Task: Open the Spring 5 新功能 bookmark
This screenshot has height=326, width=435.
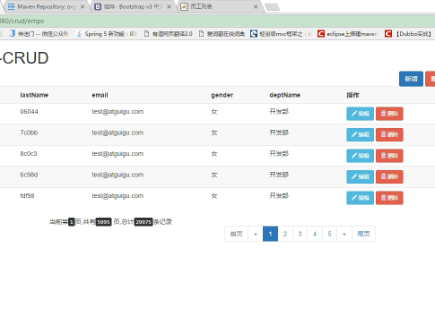Action: point(106,34)
